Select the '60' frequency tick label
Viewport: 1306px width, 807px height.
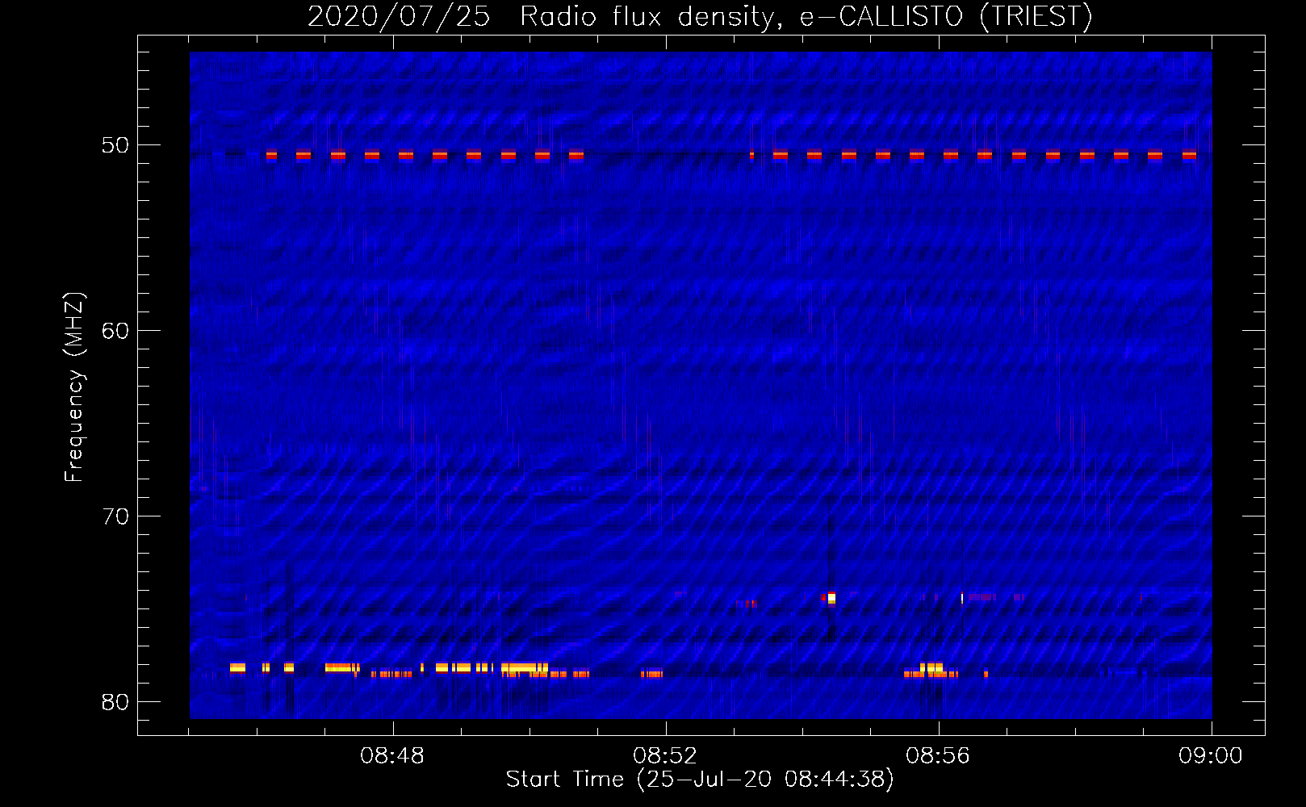[115, 331]
